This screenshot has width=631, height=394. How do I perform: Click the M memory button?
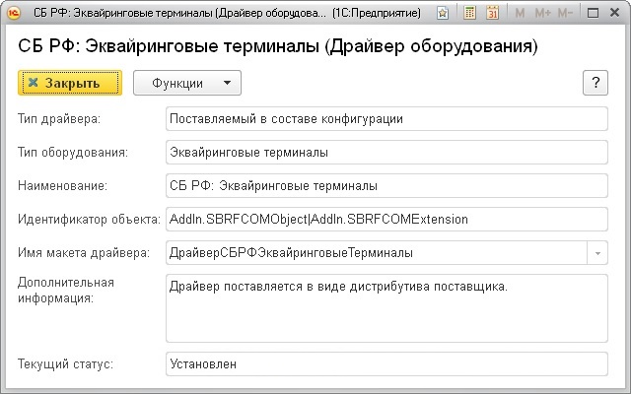coord(520,14)
